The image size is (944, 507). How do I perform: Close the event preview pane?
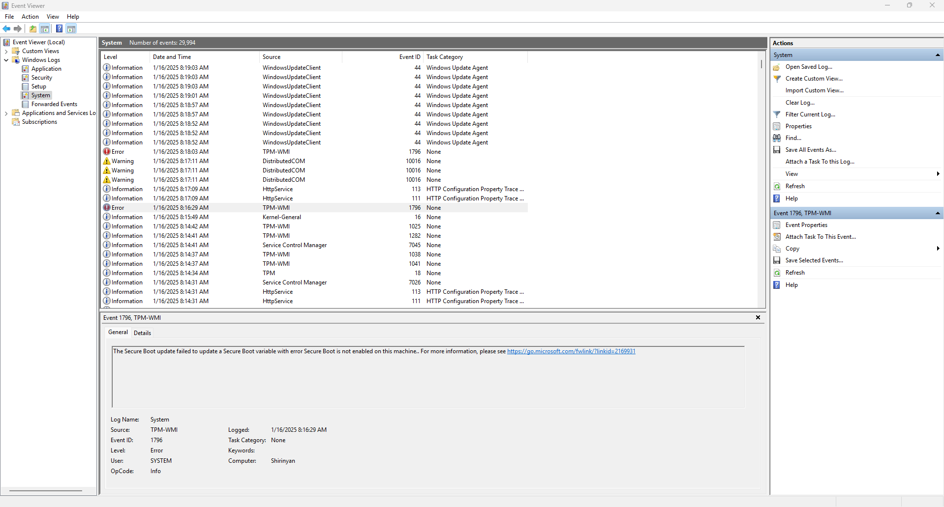click(x=758, y=317)
